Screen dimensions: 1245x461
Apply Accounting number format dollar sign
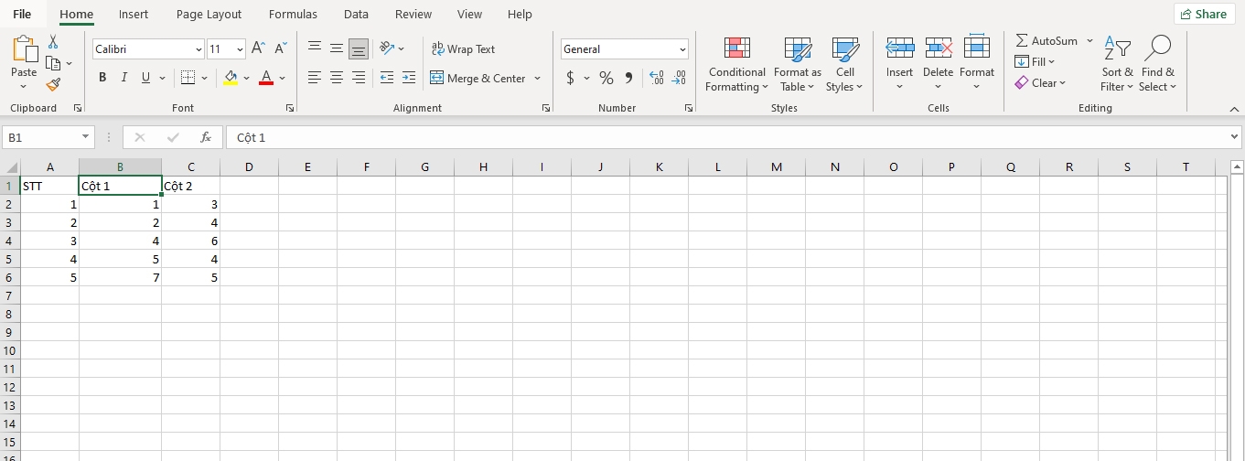pyautogui.click(x=570, y=79)
